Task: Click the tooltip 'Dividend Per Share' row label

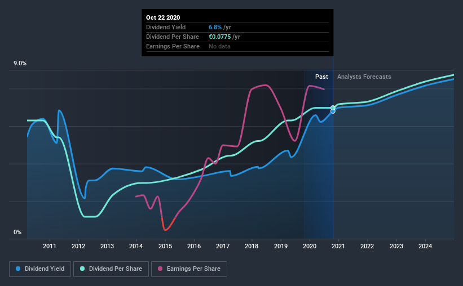Action: 173,37
